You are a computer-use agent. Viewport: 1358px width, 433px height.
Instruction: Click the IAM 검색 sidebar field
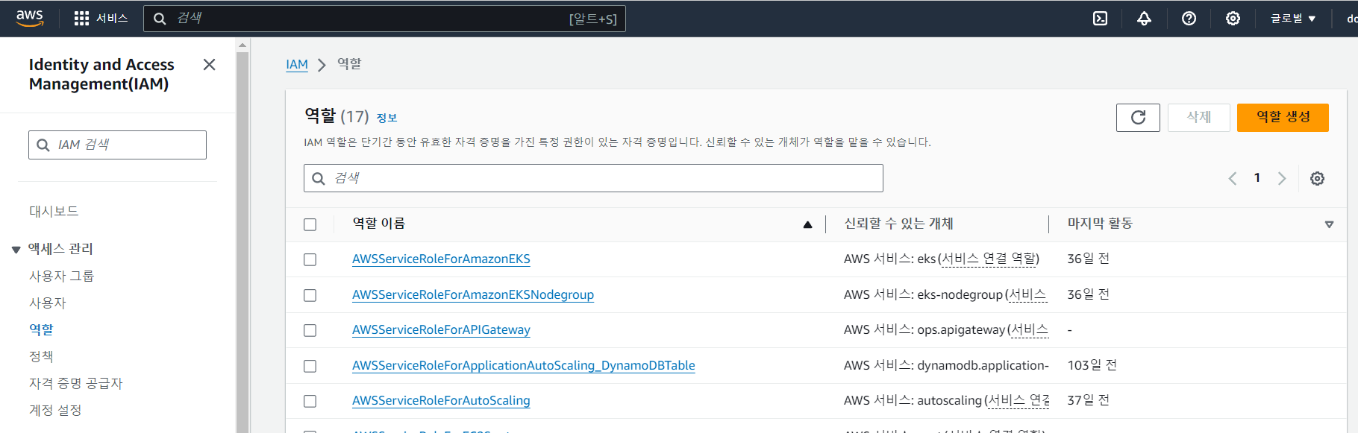[x=117, y=145]
